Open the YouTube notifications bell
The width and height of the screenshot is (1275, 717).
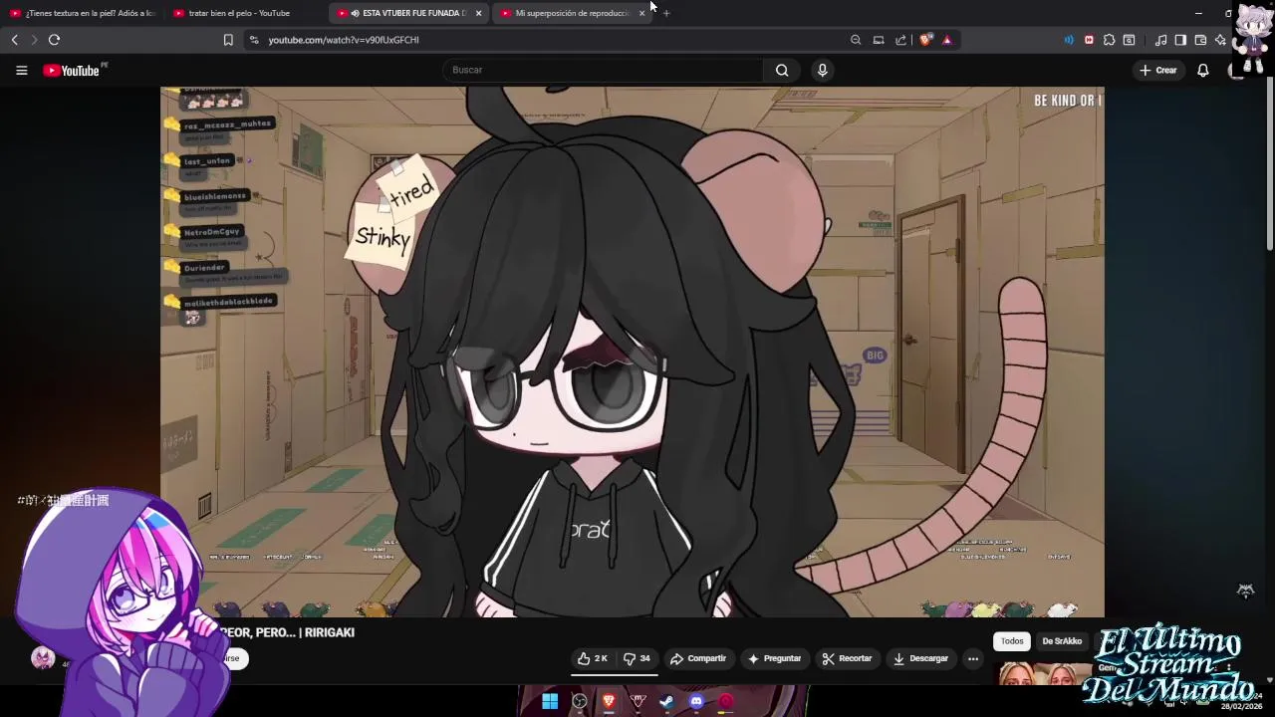coord(1203,70)
